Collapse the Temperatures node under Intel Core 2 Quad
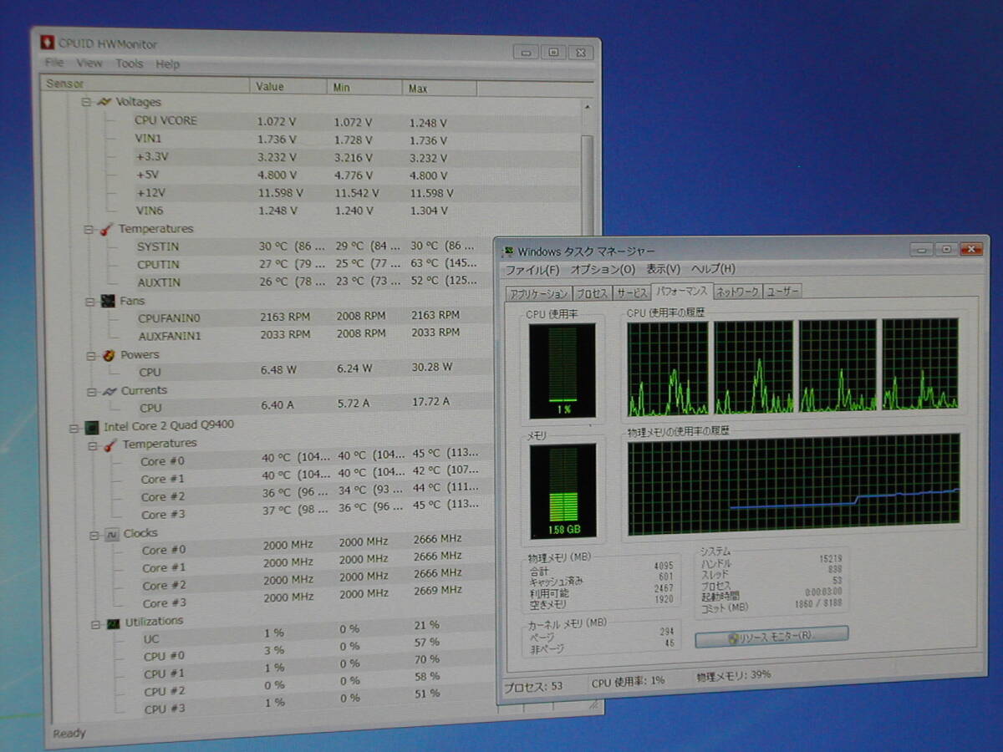The width and height of the screenshot is (1003, 752). pos(93,445)
